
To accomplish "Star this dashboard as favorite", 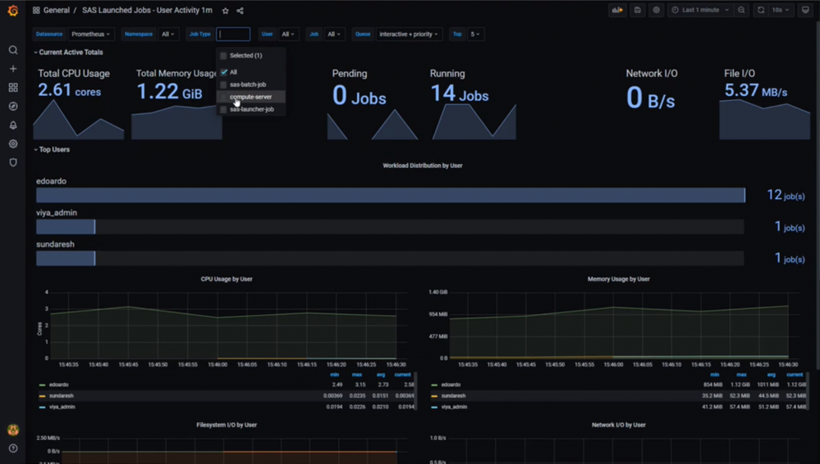I will 226,11.
